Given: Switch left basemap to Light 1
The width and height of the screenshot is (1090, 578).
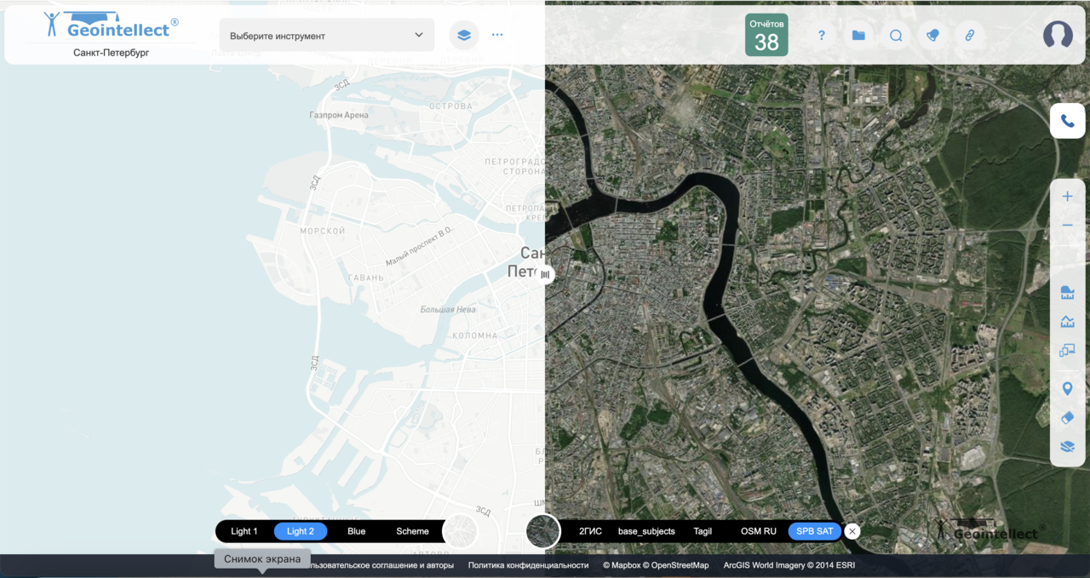Looking at the screenshot, I should click(244, 531).
